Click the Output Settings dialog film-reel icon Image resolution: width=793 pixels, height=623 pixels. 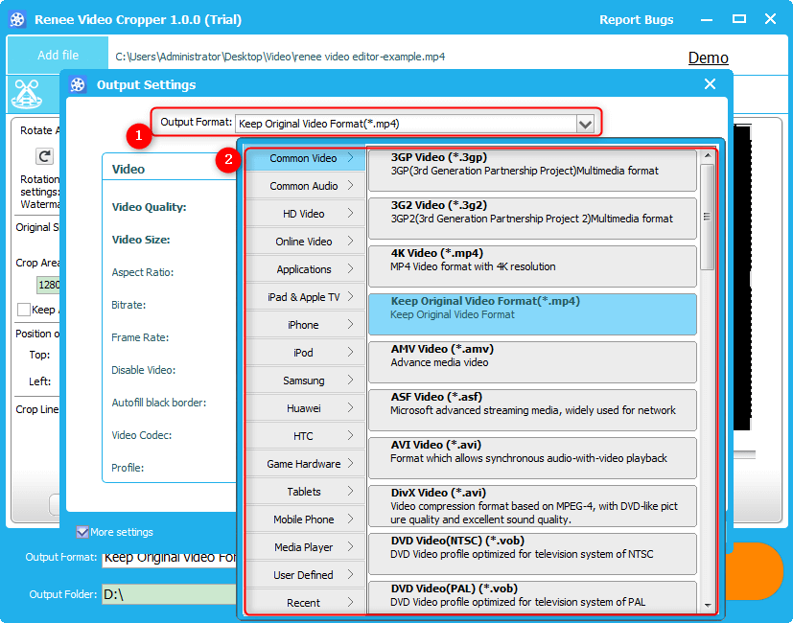point(78,85)
